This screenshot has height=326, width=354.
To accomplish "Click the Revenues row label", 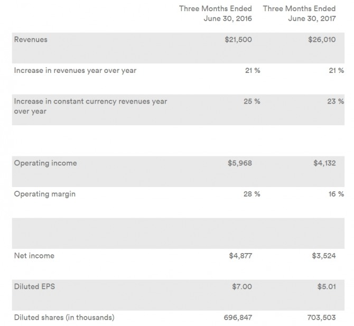I will (x=31, y=40).
